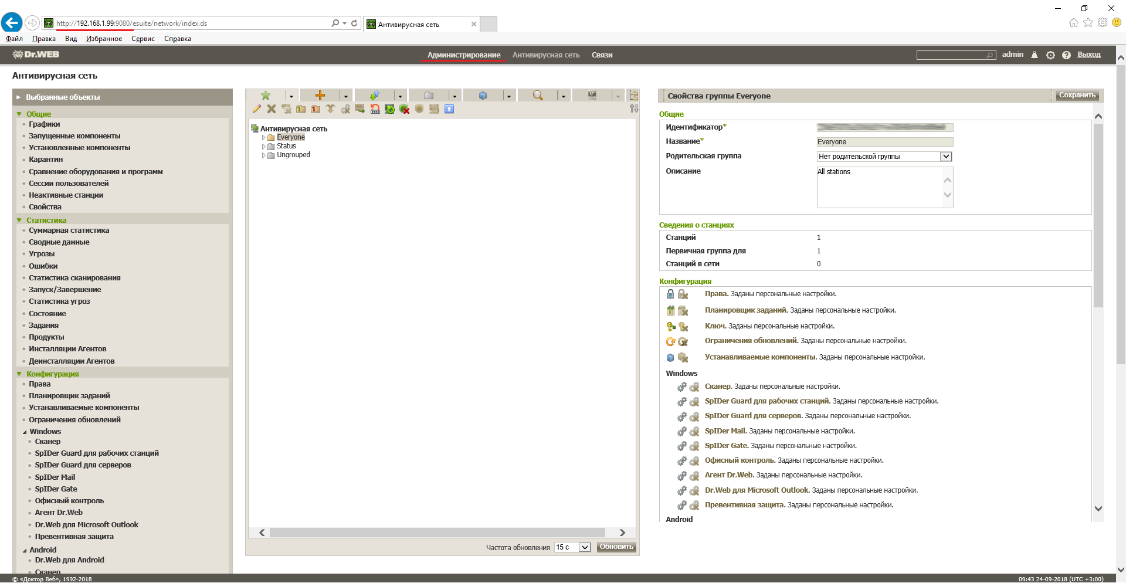The image size is (1126, 583).
Task: Click the blue cube components icon
Action: (x=483, y=96)
